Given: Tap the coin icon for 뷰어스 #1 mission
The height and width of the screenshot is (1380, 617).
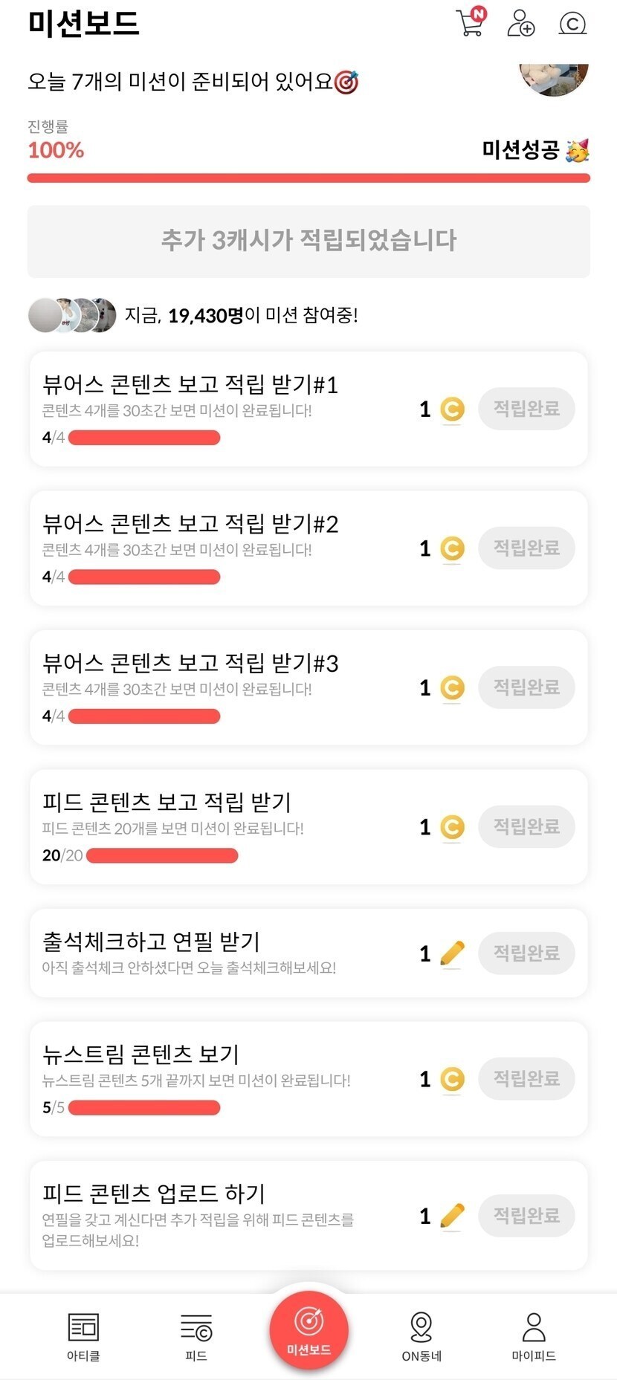Looking at the screenshot, I should pyautogui.click(x=452, y=409).
